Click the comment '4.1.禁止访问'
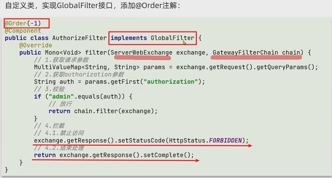This screenshot has width=332, height=178. (59, 133)
